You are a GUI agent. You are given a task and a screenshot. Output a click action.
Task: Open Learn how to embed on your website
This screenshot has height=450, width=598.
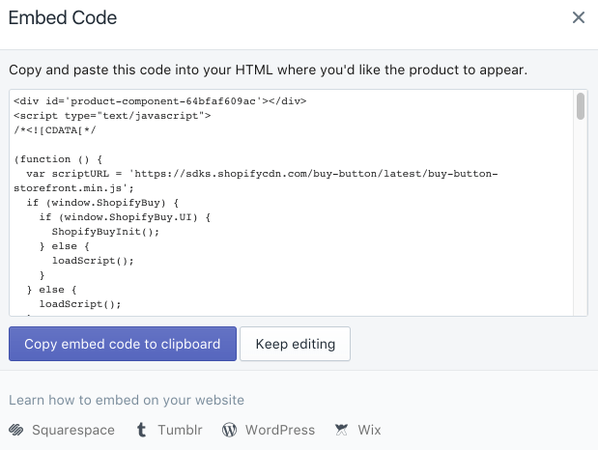127,400
